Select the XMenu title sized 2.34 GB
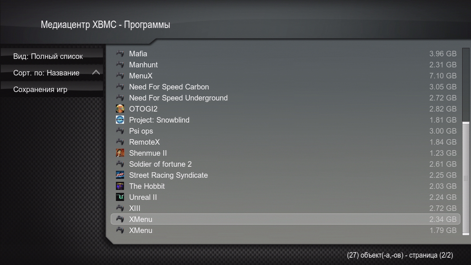The width and height of the screenshot is (471, 265). tap(141, 219)
